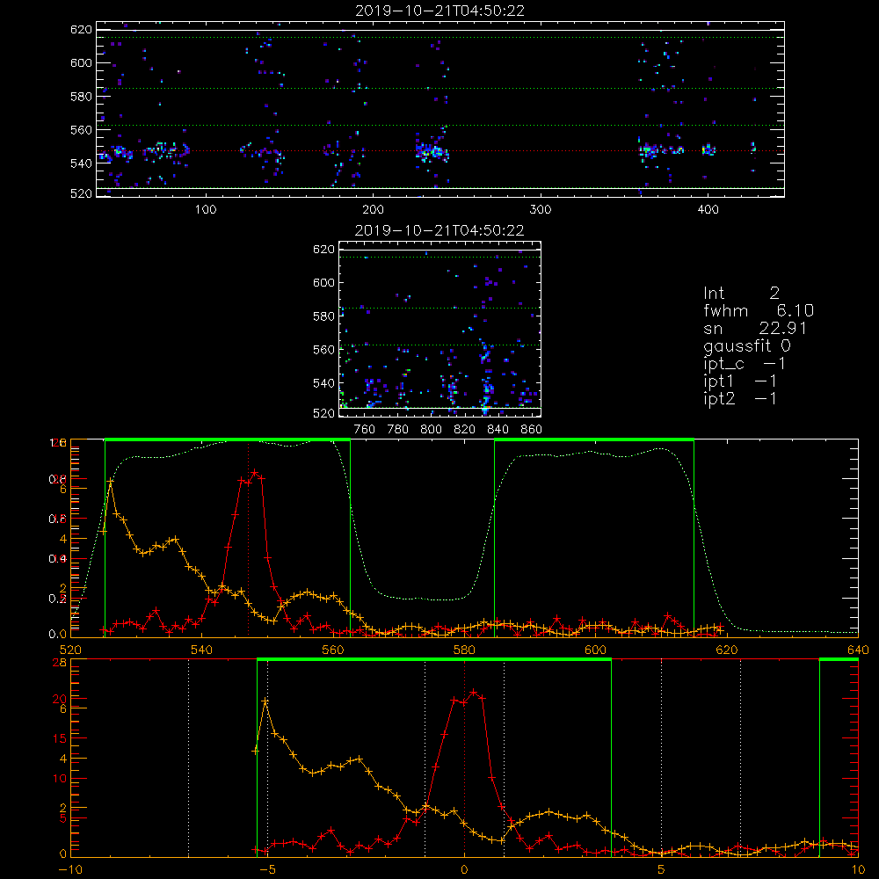Click the 'Int 2' readout

pos(741,294)
